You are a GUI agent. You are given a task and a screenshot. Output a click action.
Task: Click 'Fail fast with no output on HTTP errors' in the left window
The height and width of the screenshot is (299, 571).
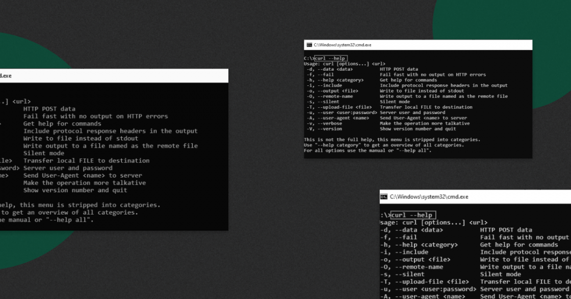[x=95, y=116]
